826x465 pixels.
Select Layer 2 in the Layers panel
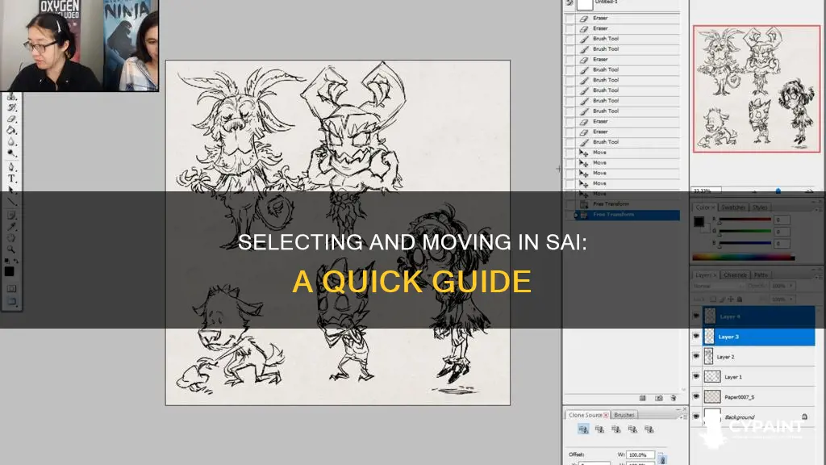tap(759, 357)
